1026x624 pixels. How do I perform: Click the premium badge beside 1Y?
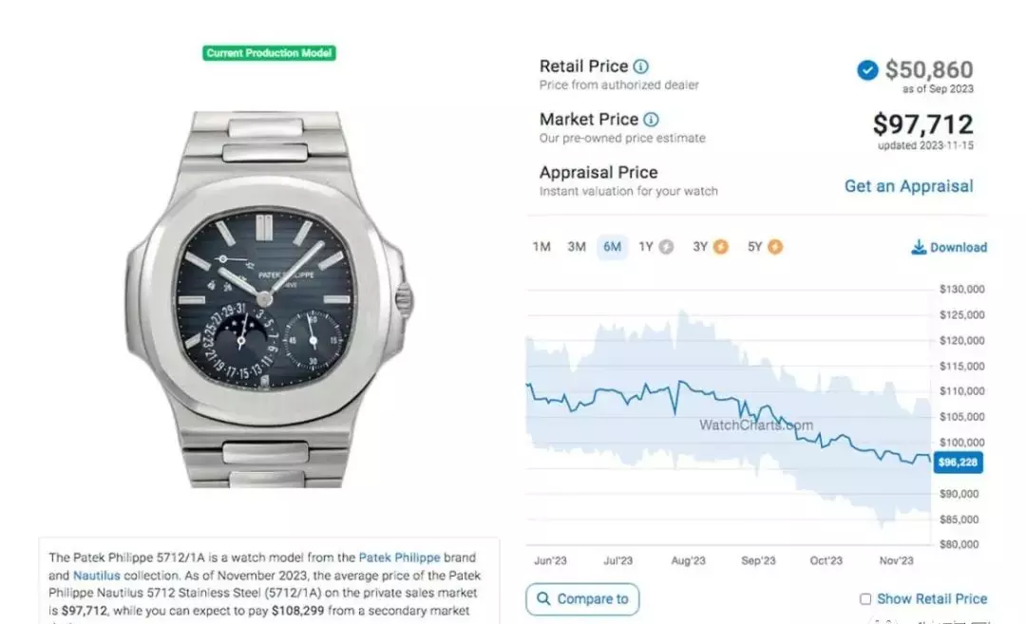click(666, 247)
